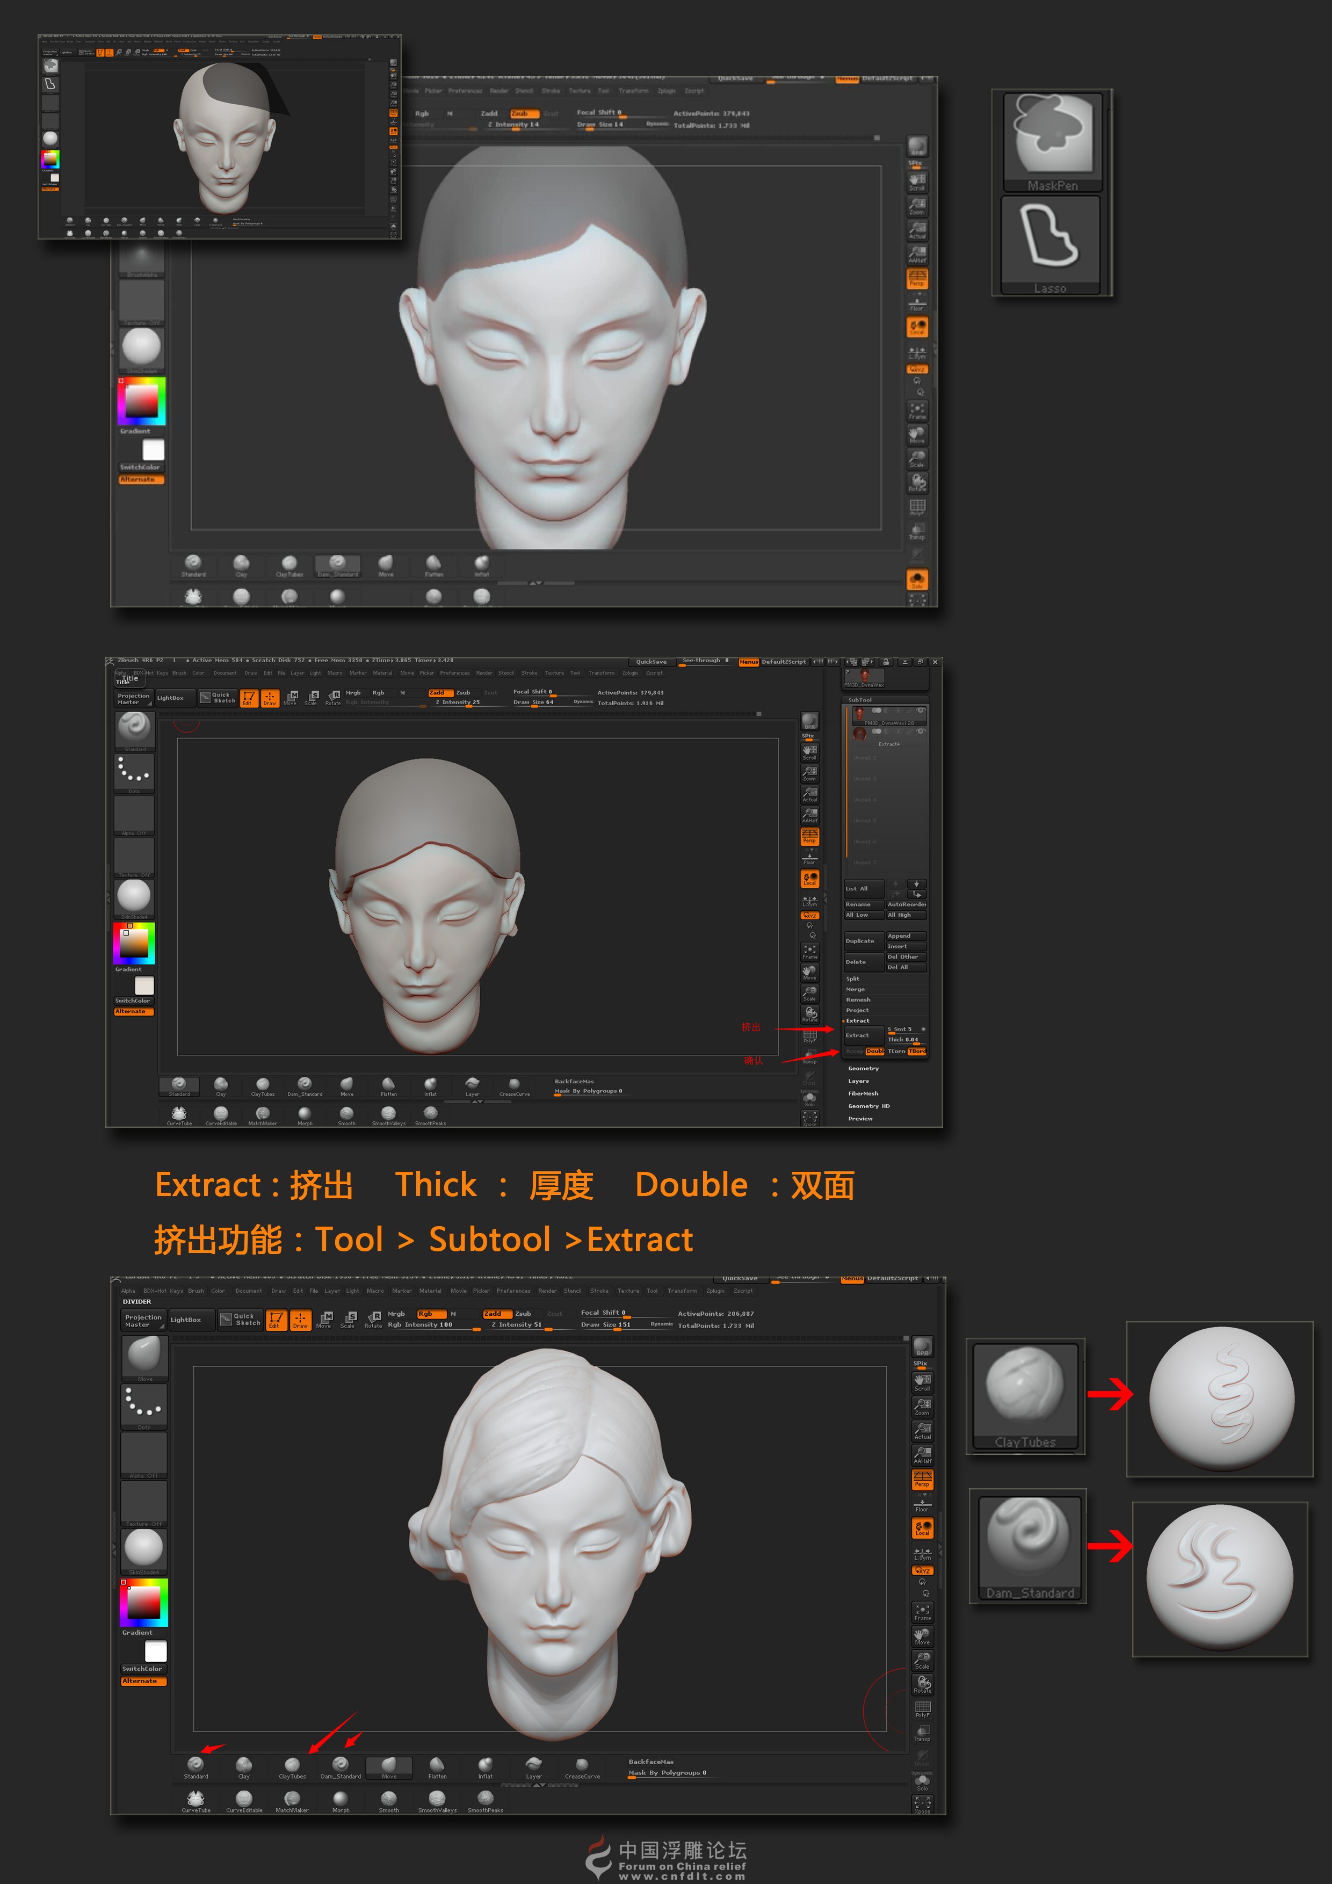The image size is (1332, 1884).
Task: Click the Actual size icon in middle screenshot
Action: click(809, 793)
